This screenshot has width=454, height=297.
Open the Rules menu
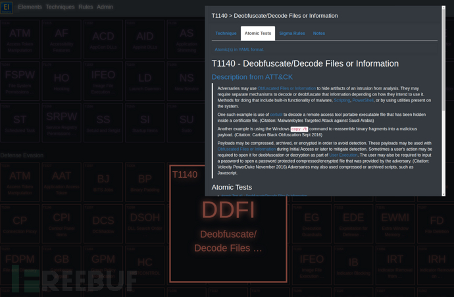point(86,7)
